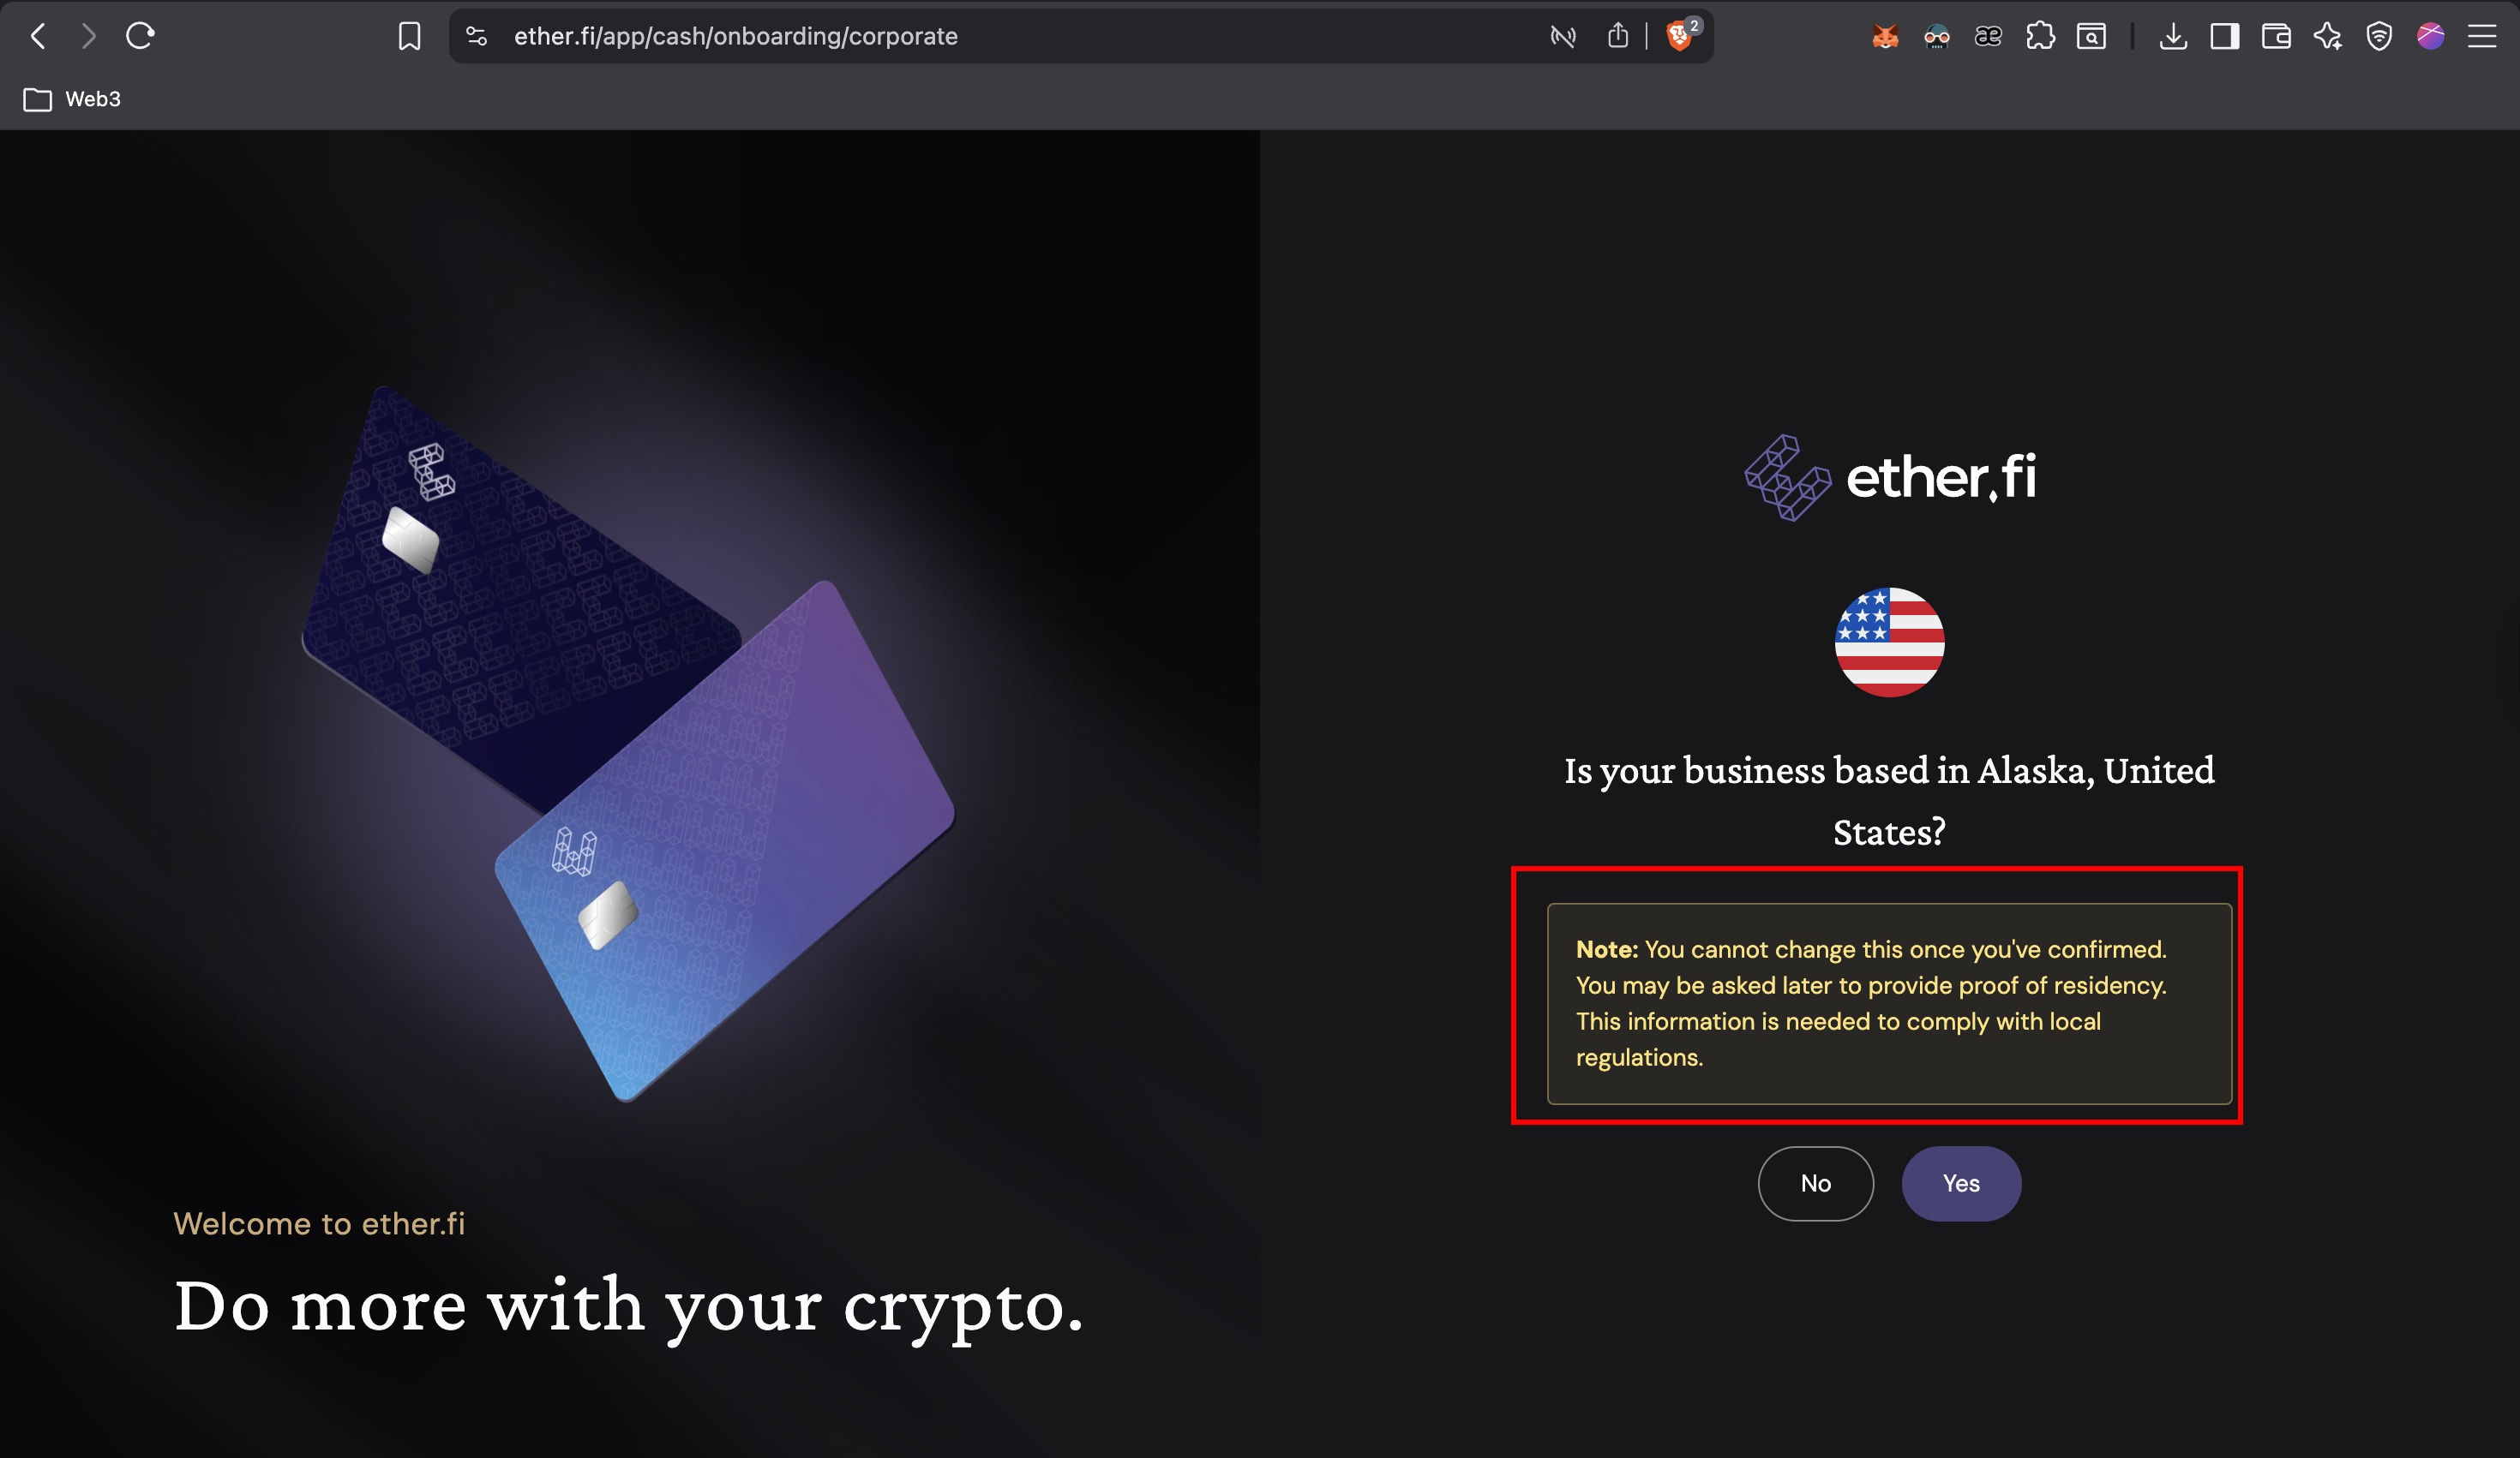
Task: Bookmark this page
Action: pos(409,37)
